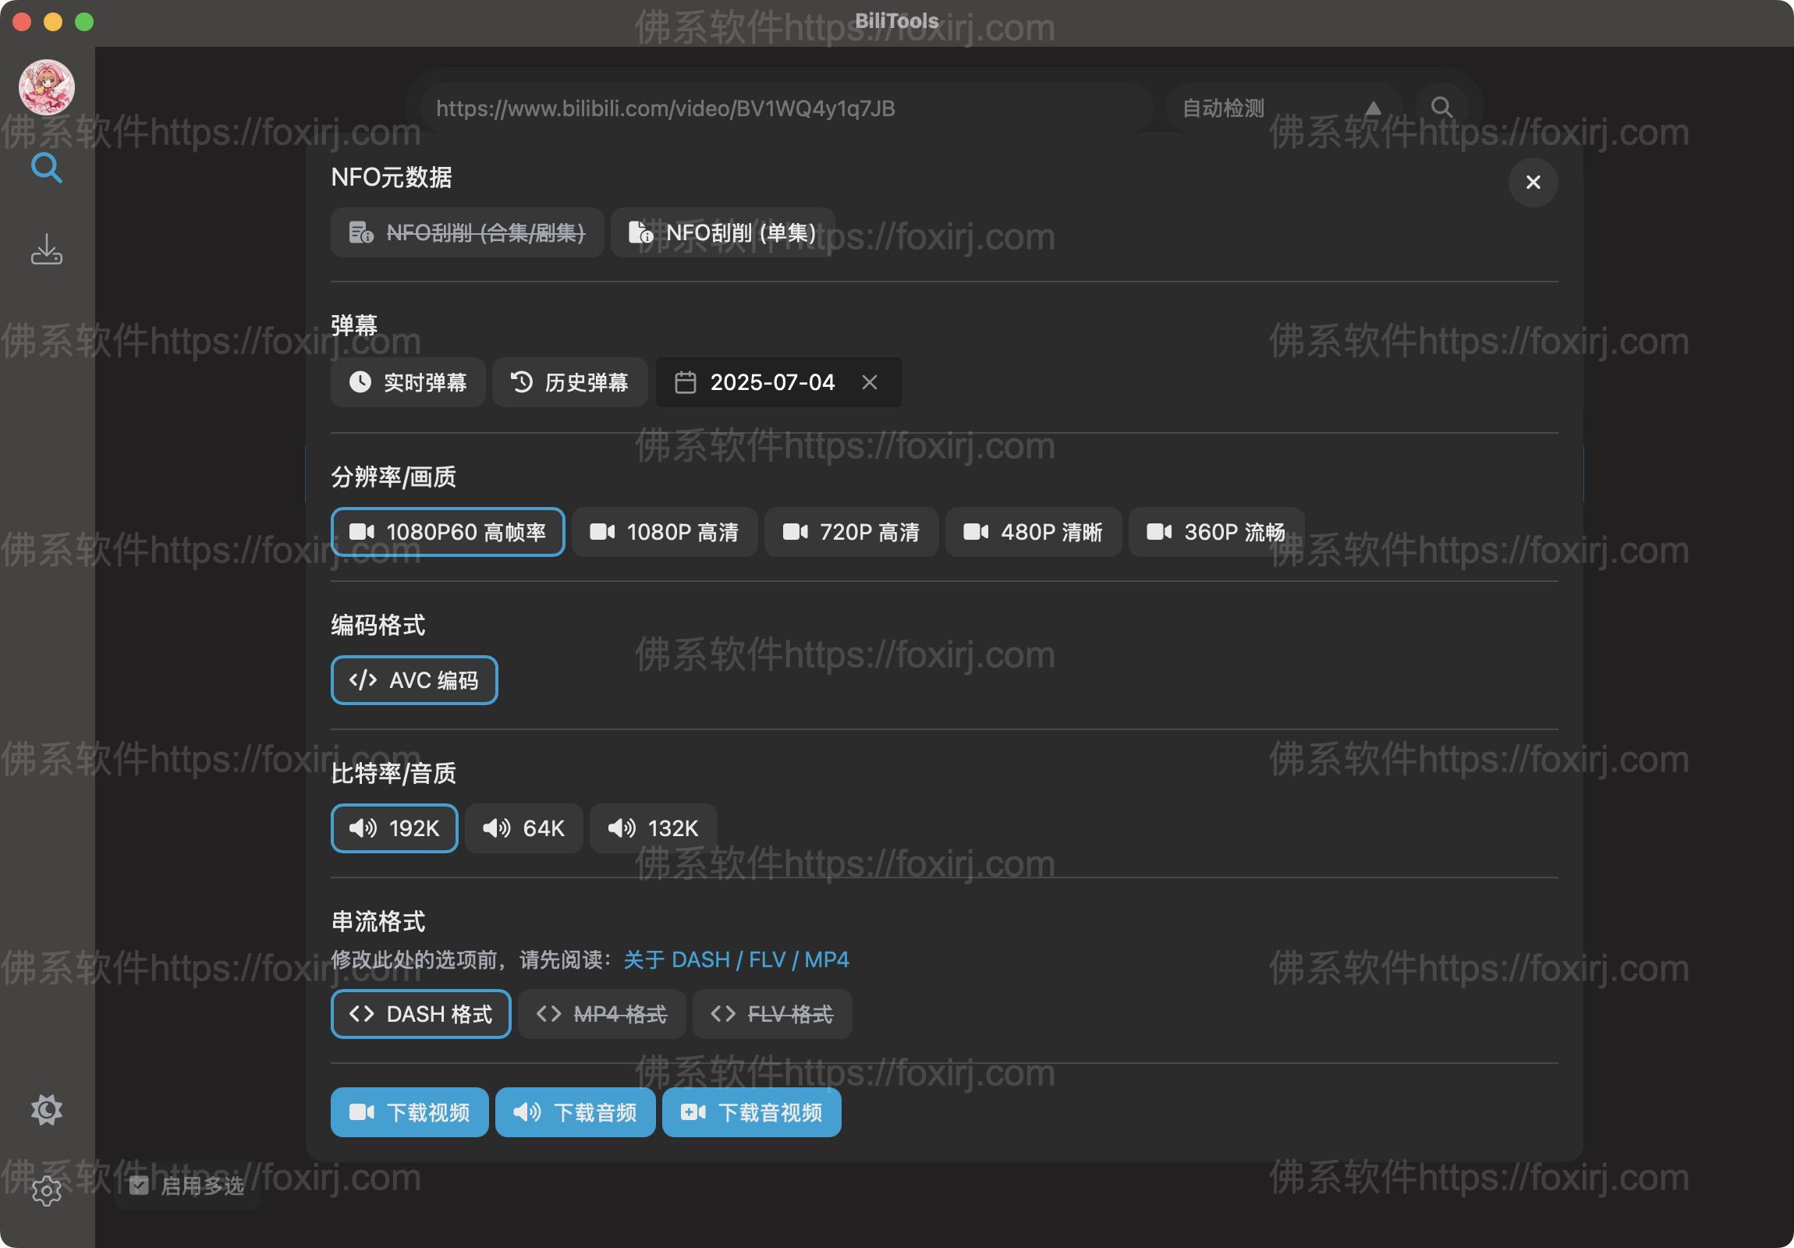1794x1248 pixels.
Task: Select the search icon in the left sidebar
Action: click(x=46, y=168)
